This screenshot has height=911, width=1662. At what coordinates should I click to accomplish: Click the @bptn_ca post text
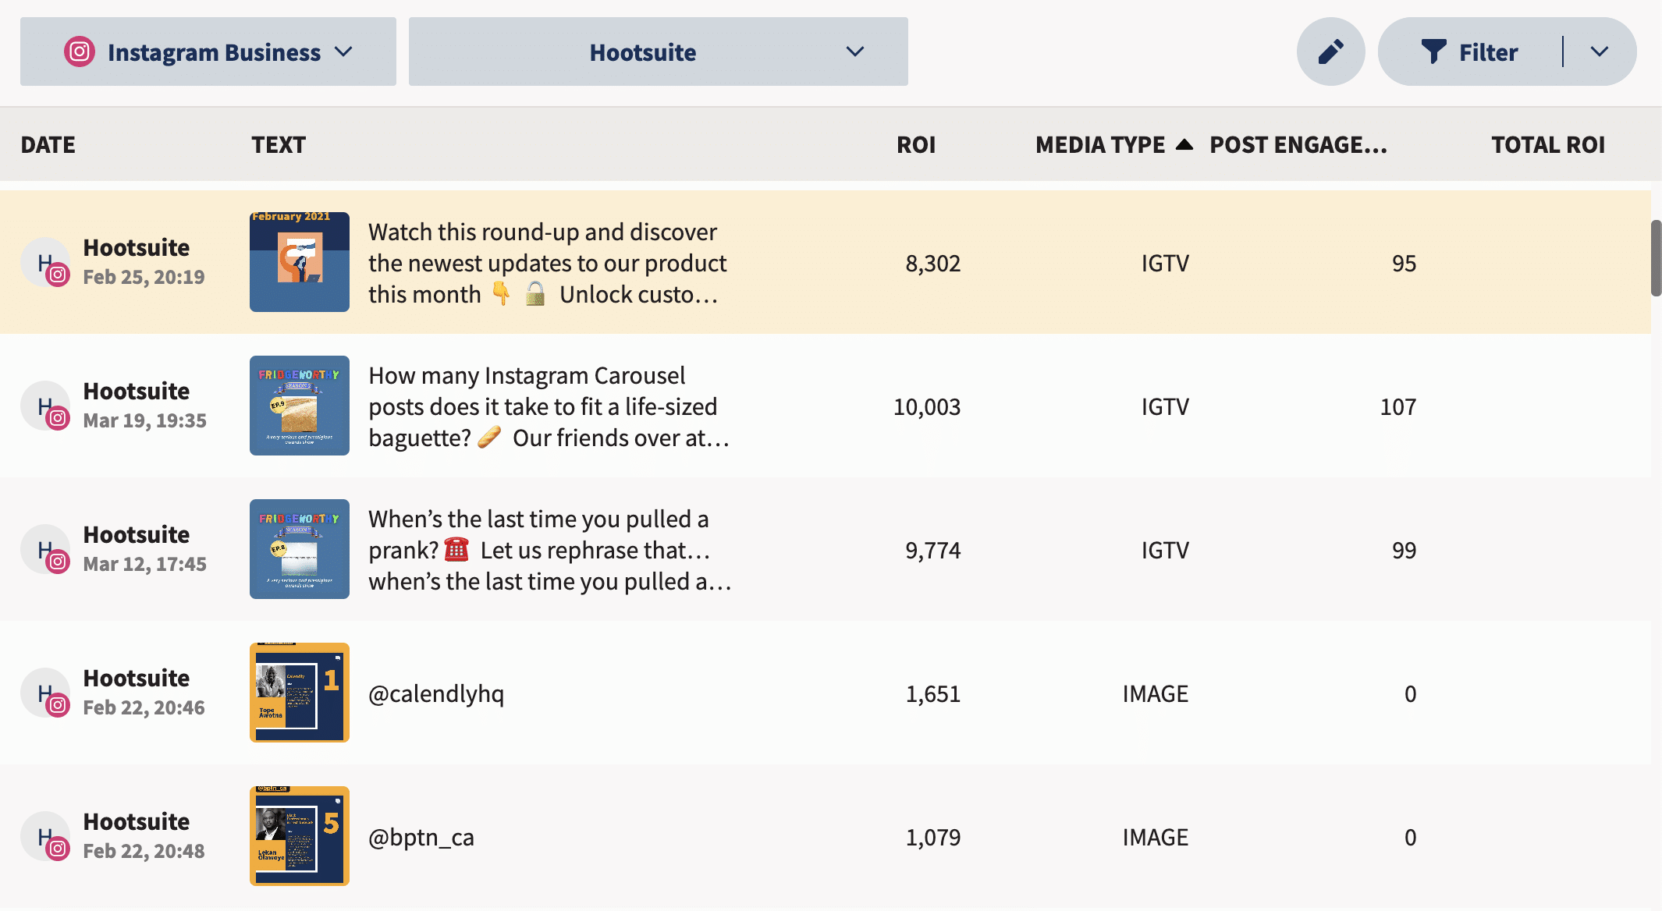pos(421,837)
